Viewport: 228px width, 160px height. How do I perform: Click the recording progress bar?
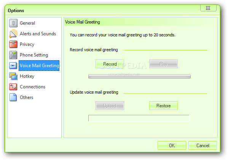click(139, 76)
